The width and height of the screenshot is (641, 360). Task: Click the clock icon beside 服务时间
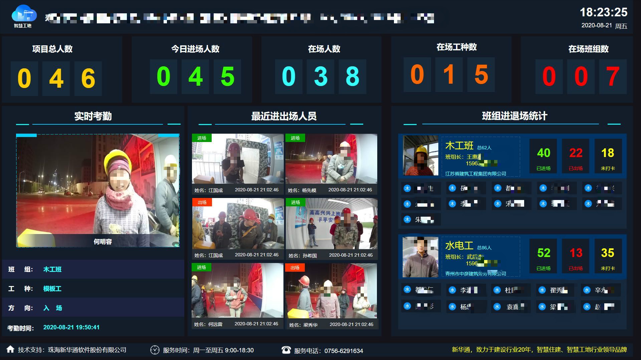(x=155, y=350)
